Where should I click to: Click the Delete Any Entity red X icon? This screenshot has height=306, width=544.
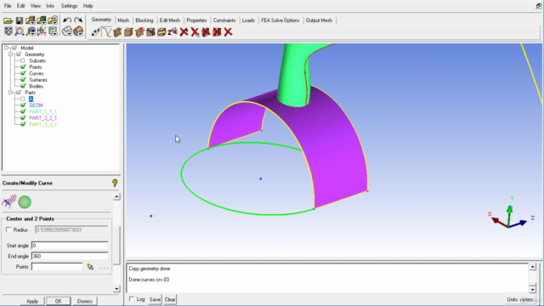[x=228, y=32]
